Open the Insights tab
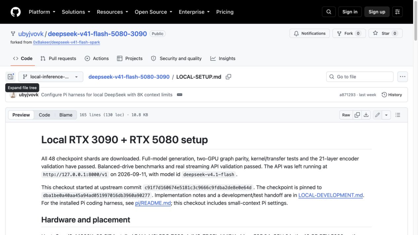418x235 pixels. 223,58
